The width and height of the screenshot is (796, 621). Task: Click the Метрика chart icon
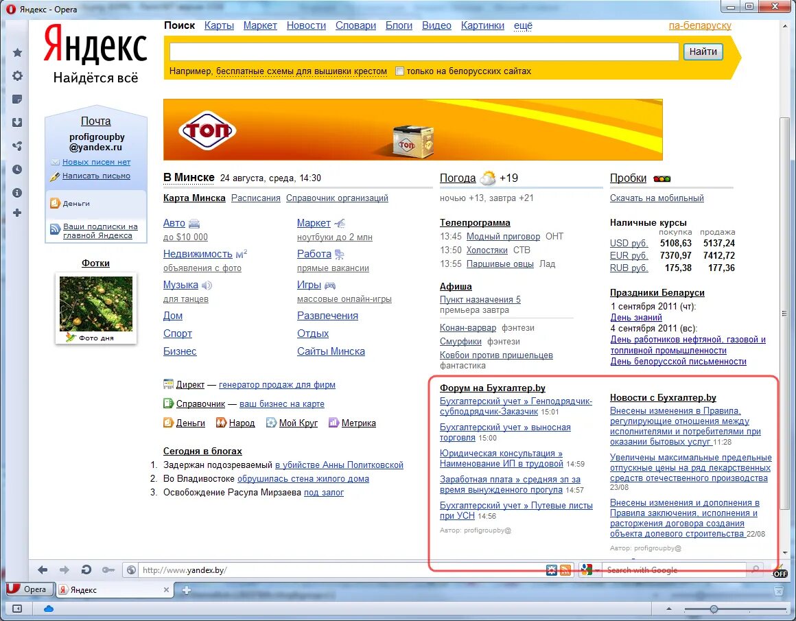pos(333,423)
